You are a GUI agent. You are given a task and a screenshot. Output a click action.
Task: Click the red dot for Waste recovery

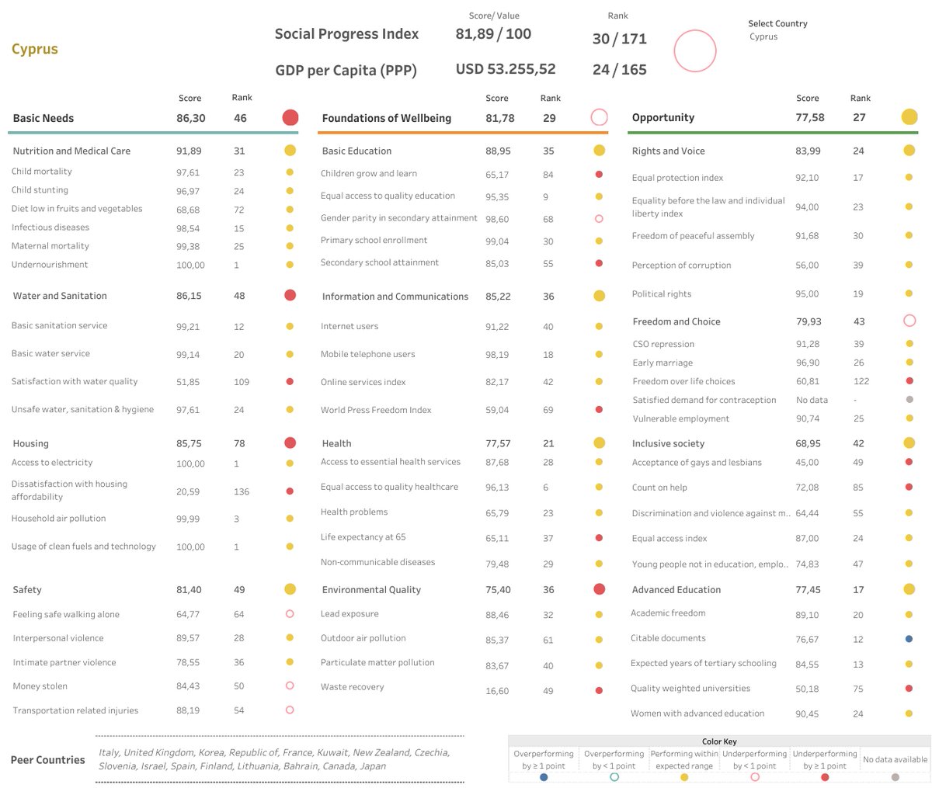599,690
